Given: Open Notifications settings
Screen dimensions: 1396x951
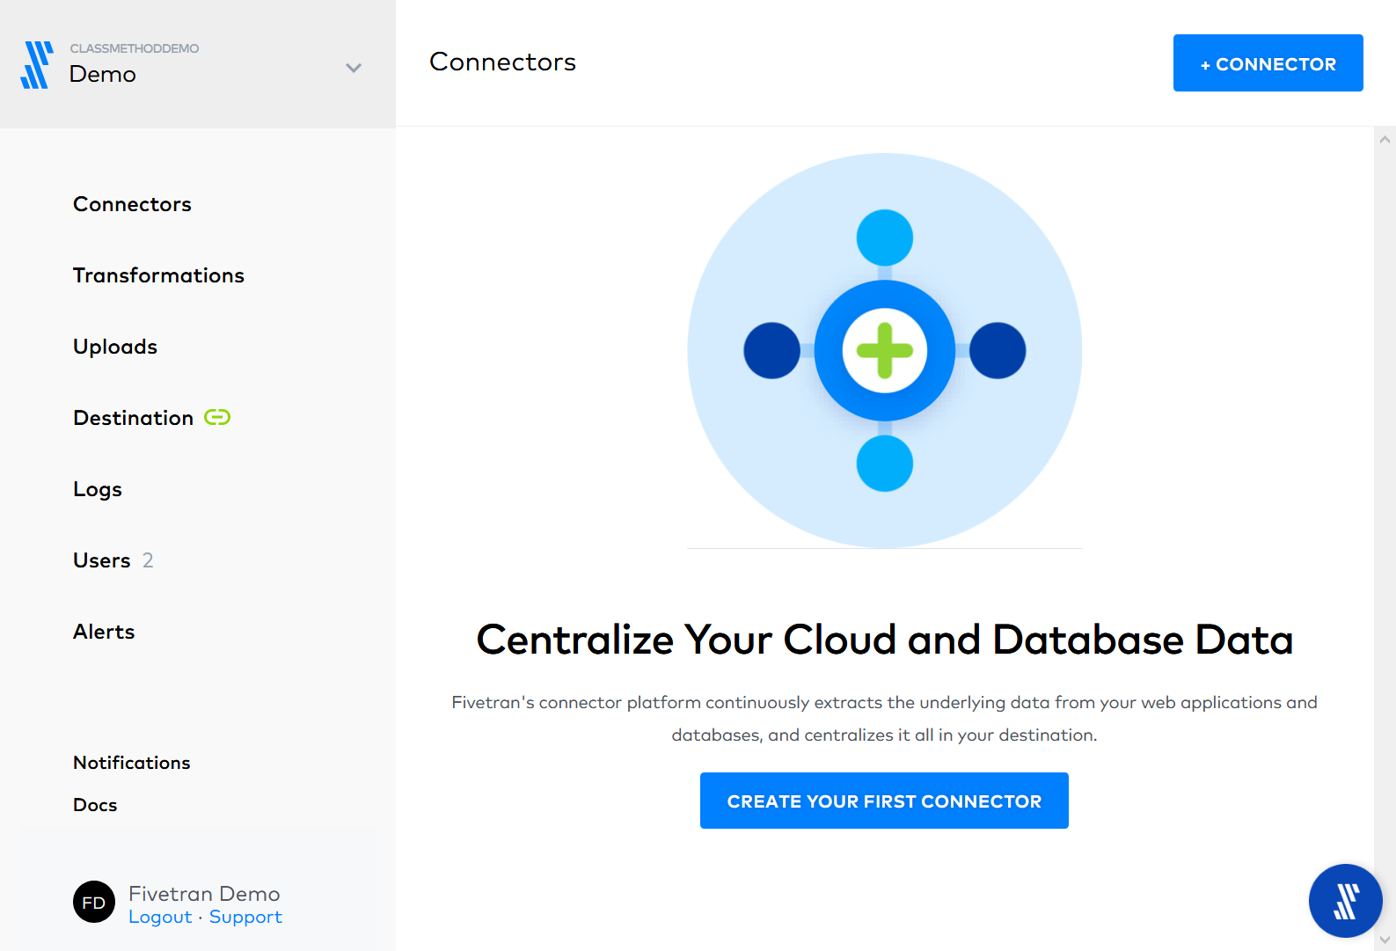Looking at the screenshot, I should (x=132, y=763).
